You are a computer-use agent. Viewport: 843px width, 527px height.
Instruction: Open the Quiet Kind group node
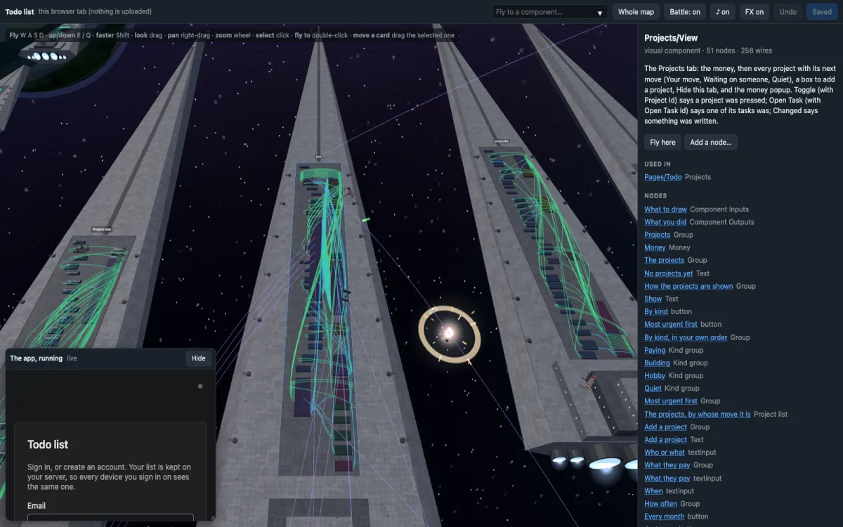pos(653,388)
